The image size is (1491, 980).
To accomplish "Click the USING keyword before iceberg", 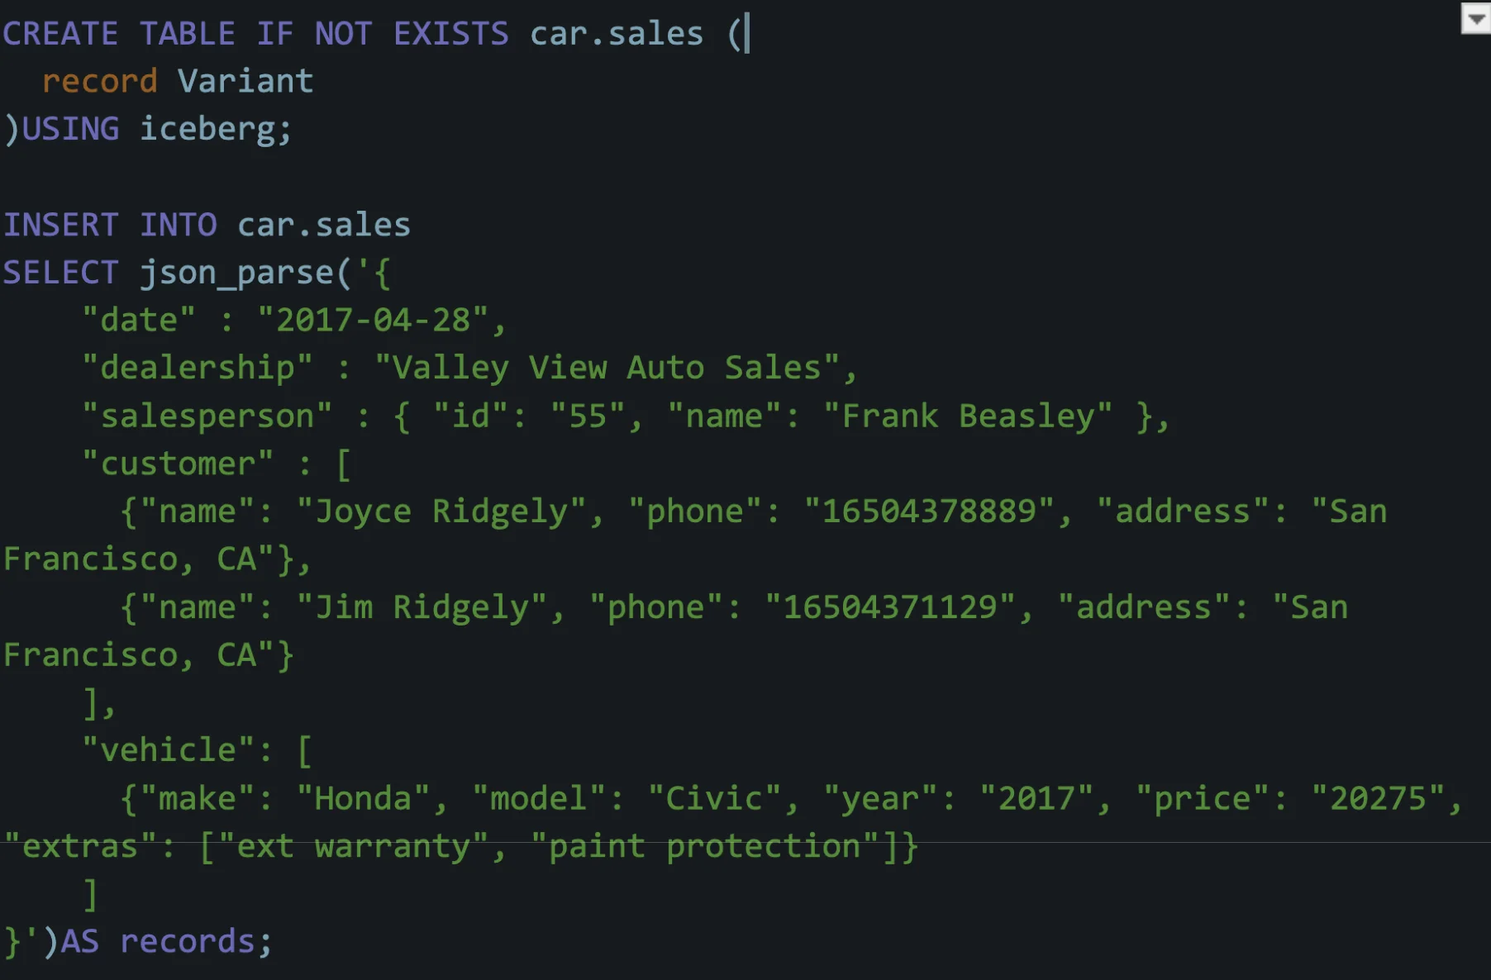I will pos(70,129).
